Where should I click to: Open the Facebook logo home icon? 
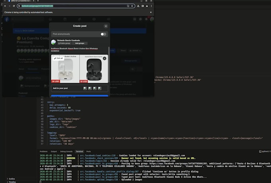pos(7,19)
